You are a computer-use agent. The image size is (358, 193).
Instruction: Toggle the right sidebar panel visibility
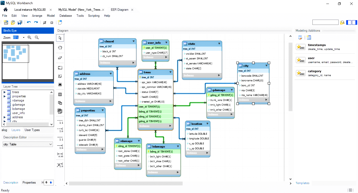tap(354, 22)
